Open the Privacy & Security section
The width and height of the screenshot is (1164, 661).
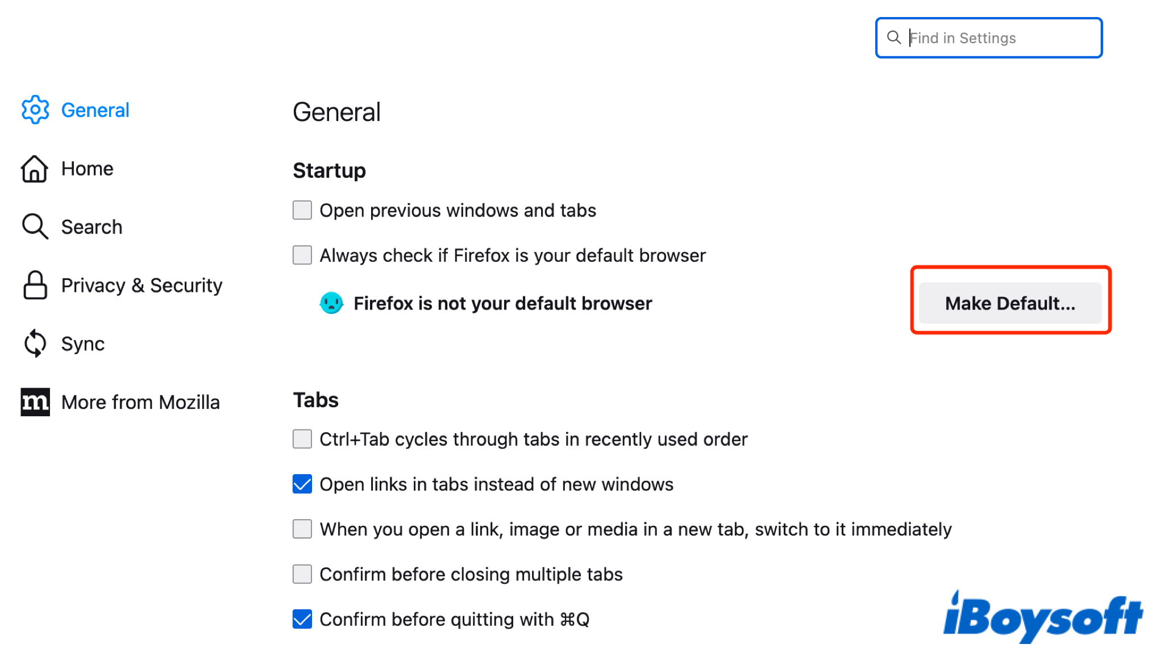(142, 285)
